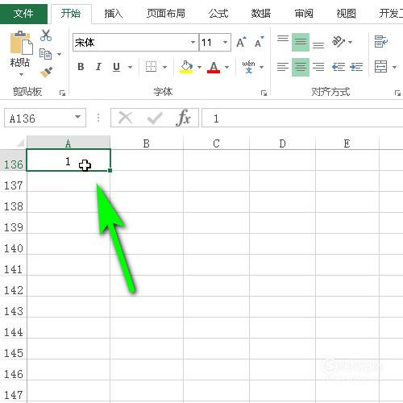This screenshot has width=403, height=403.
Task: Click the formula bar showing 1
Action: 302,118
